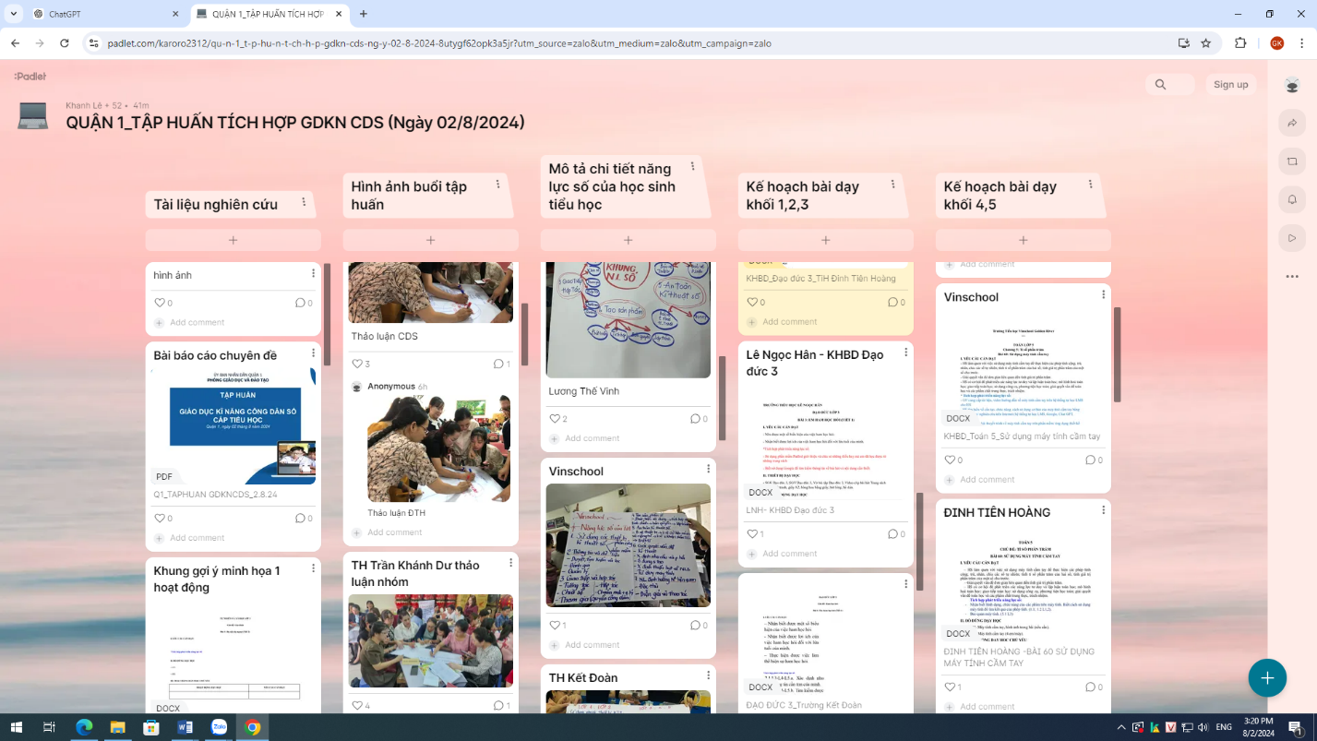Add post under Mô tả chi tiết năng lực số column
The height and width of the screenshot is (741, 1317).
(x=629, y=240)
